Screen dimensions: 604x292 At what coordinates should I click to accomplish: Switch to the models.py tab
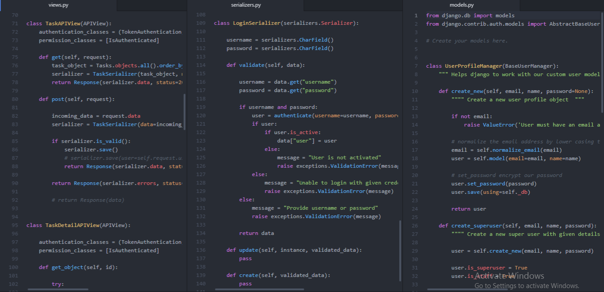[x=461, y=5]
